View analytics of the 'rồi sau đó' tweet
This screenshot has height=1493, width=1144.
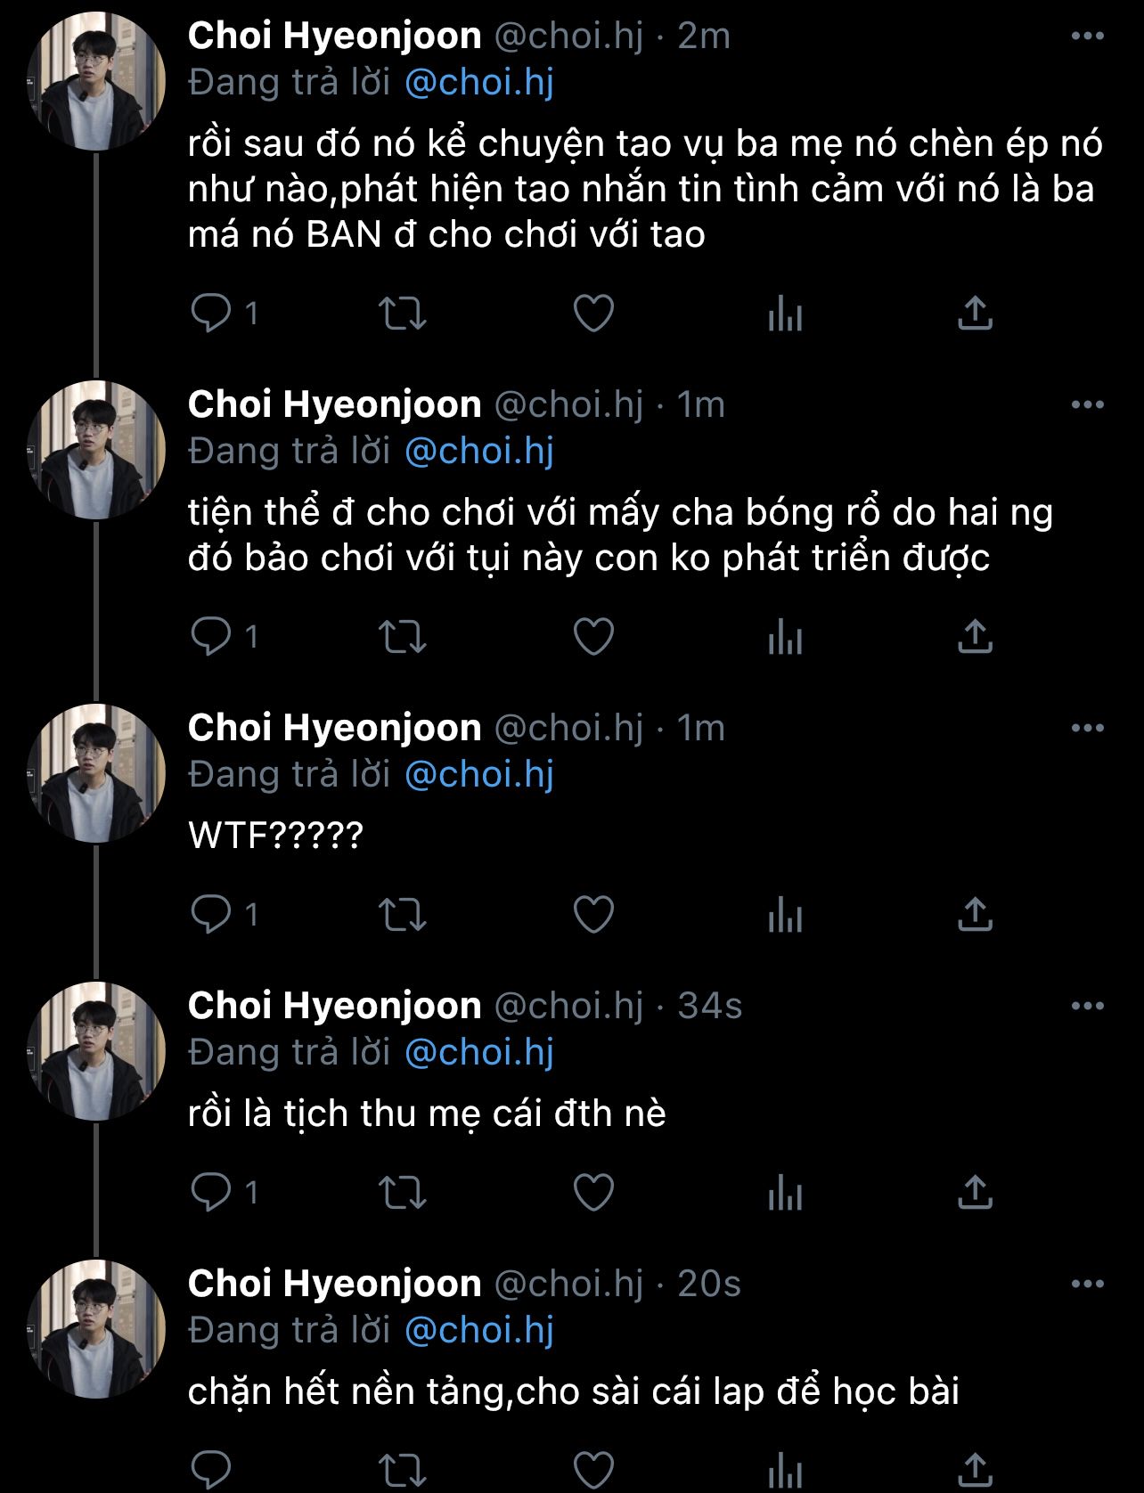pyautogui.click(x=785, y=314)
